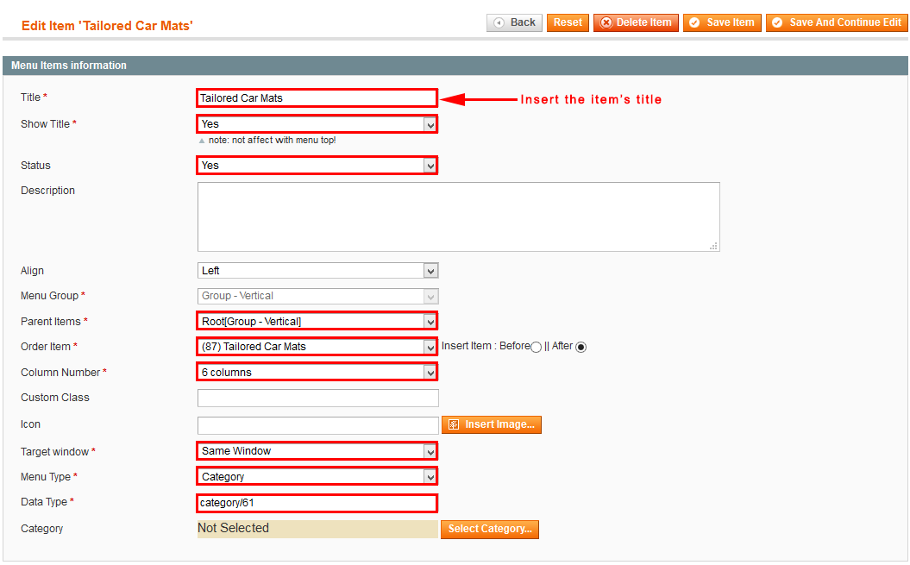
Task: Click the X icon on Delete Item
Action: (x=606, y=22)
